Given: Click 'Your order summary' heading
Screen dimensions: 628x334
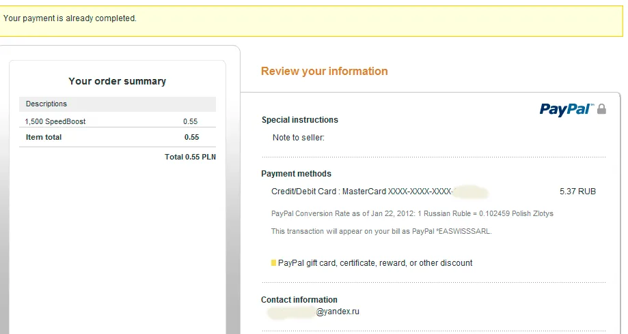Looking at the screenshot, I should [x=117, y=81].
